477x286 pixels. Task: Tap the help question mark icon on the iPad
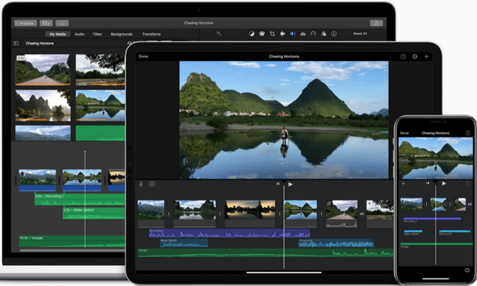click(x=403, y=57)
